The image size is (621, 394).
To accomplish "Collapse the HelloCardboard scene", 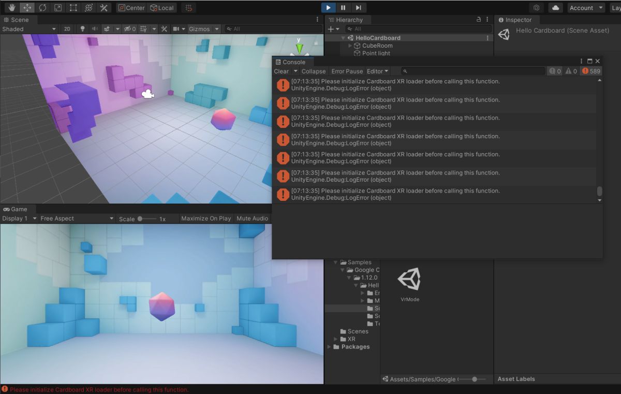I will pos(343,38).
